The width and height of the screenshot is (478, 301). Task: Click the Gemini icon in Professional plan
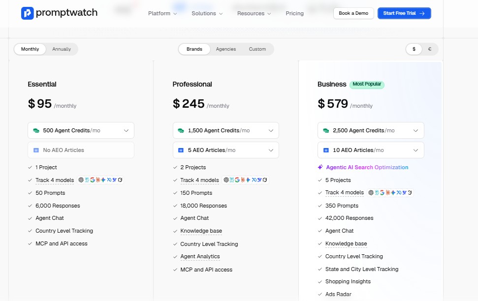coord(248,180)
